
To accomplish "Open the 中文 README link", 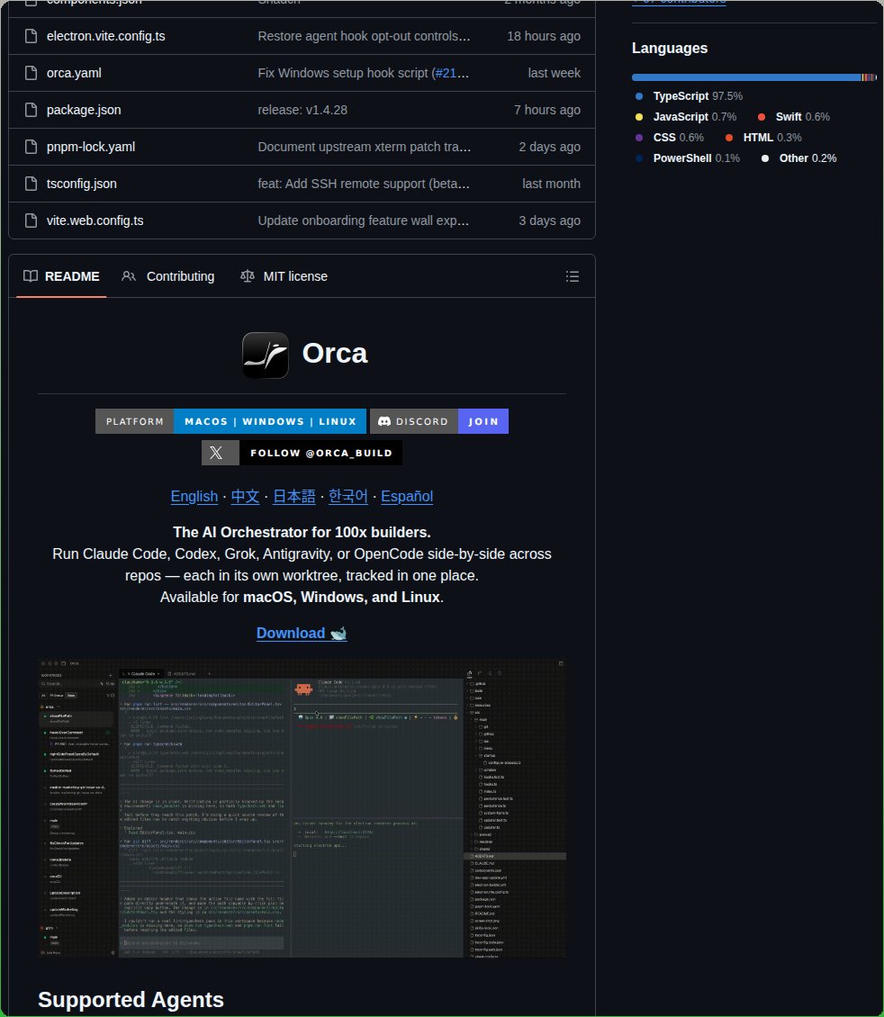I will 245,497.
